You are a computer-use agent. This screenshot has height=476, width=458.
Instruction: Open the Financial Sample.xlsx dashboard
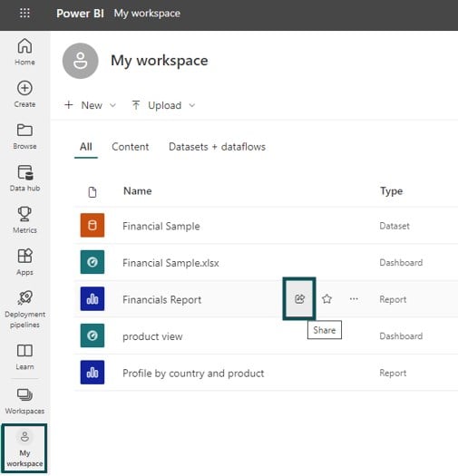coord(171,263)
